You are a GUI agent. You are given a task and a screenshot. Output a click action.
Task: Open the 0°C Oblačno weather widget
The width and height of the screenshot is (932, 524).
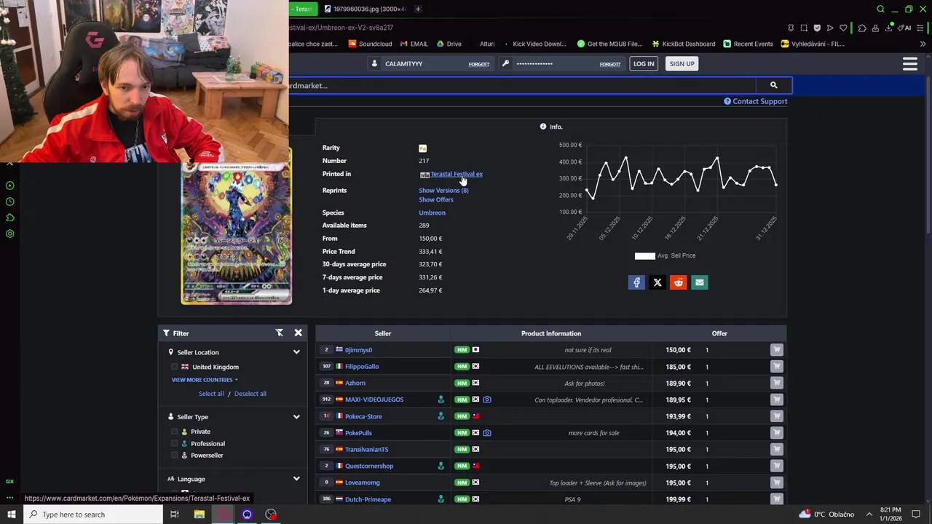pyautogui.click(x=826, y=515)
